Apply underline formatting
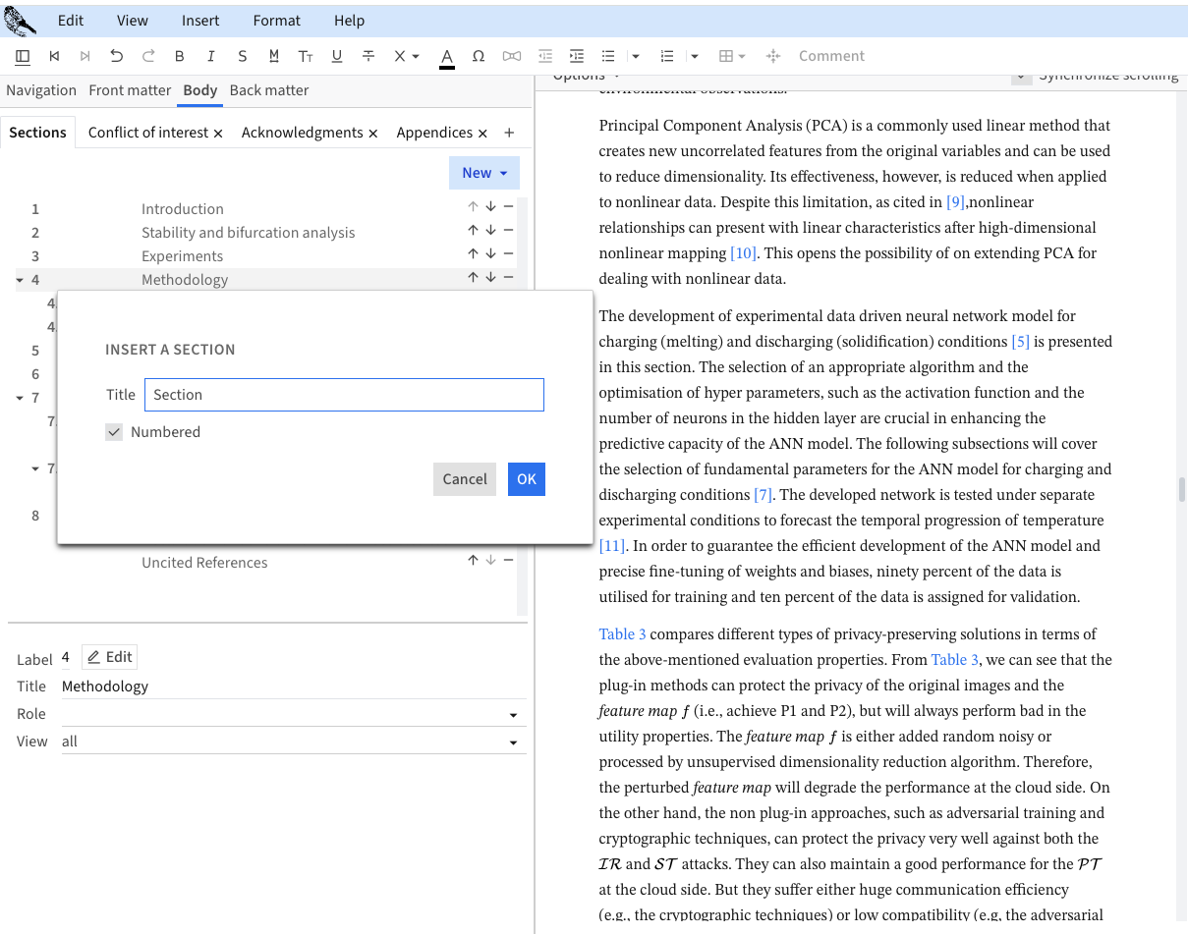 (337, 56)
